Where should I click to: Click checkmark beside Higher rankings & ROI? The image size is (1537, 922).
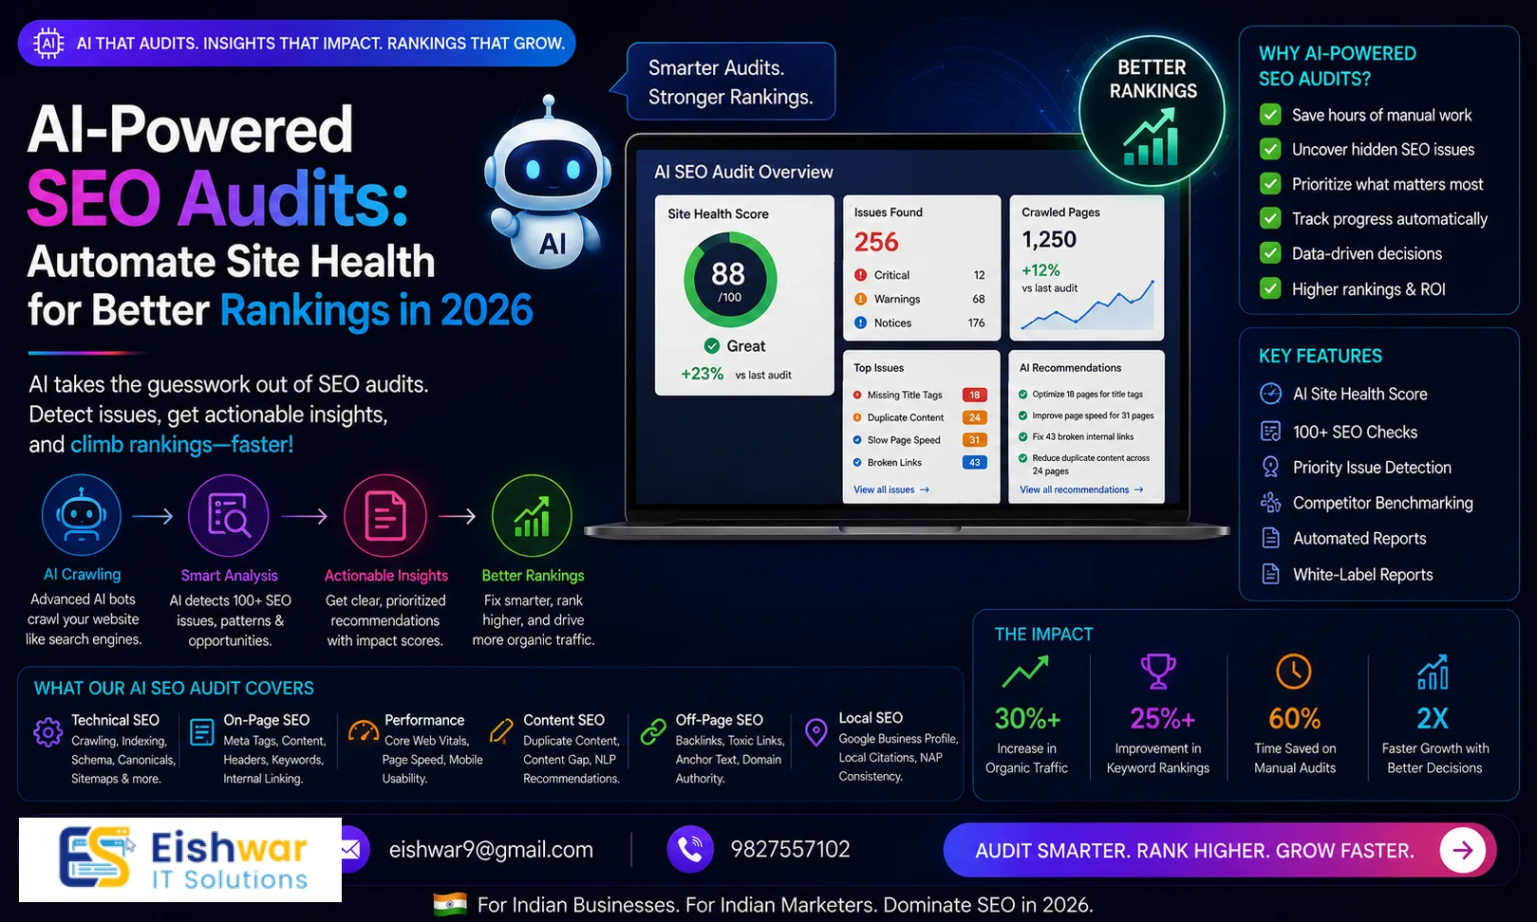tap(1270, 288)
